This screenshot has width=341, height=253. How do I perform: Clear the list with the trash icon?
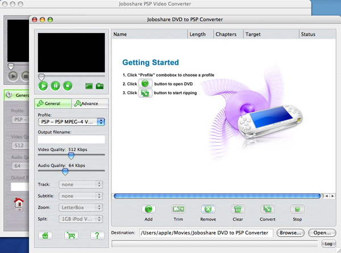pyautogui.click(x=238, y=209)
